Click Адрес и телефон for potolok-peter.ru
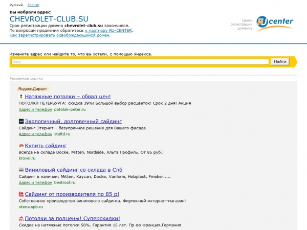 coord(35,109)
